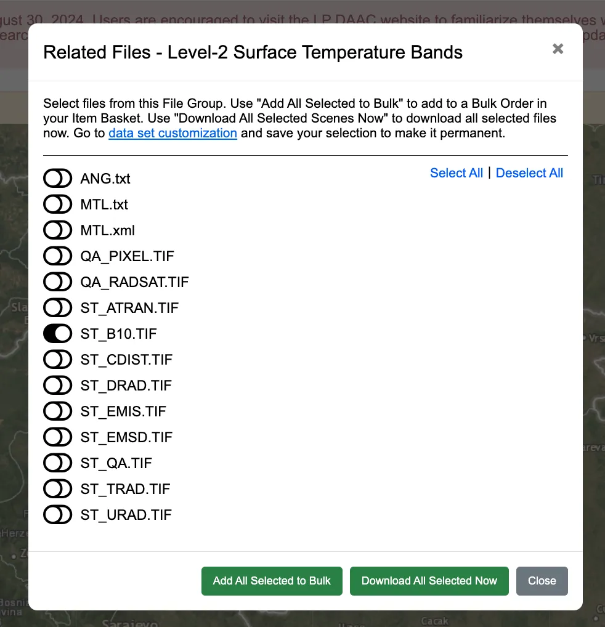Toggle ST_CDIST.TIF file on

[x=57, y=360]
